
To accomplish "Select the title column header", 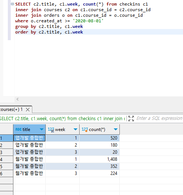I will (x=29, y=130).
